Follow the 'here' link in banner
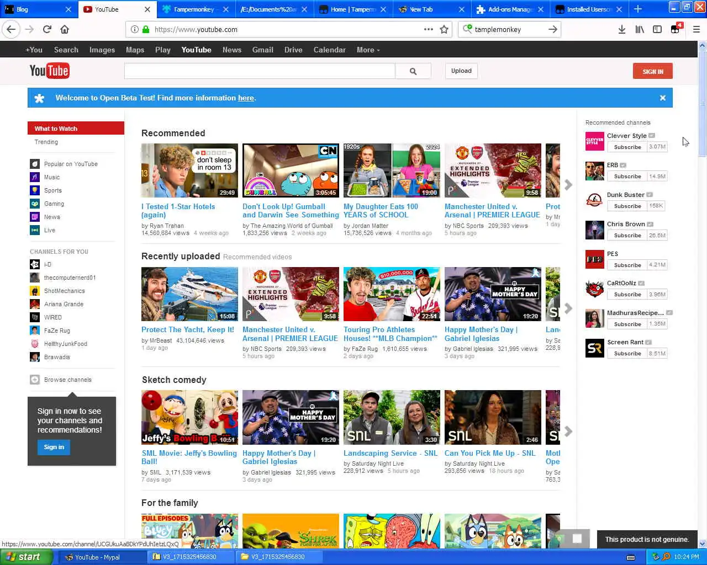Screen dimensions: 707x565 [x=246, y=98]
